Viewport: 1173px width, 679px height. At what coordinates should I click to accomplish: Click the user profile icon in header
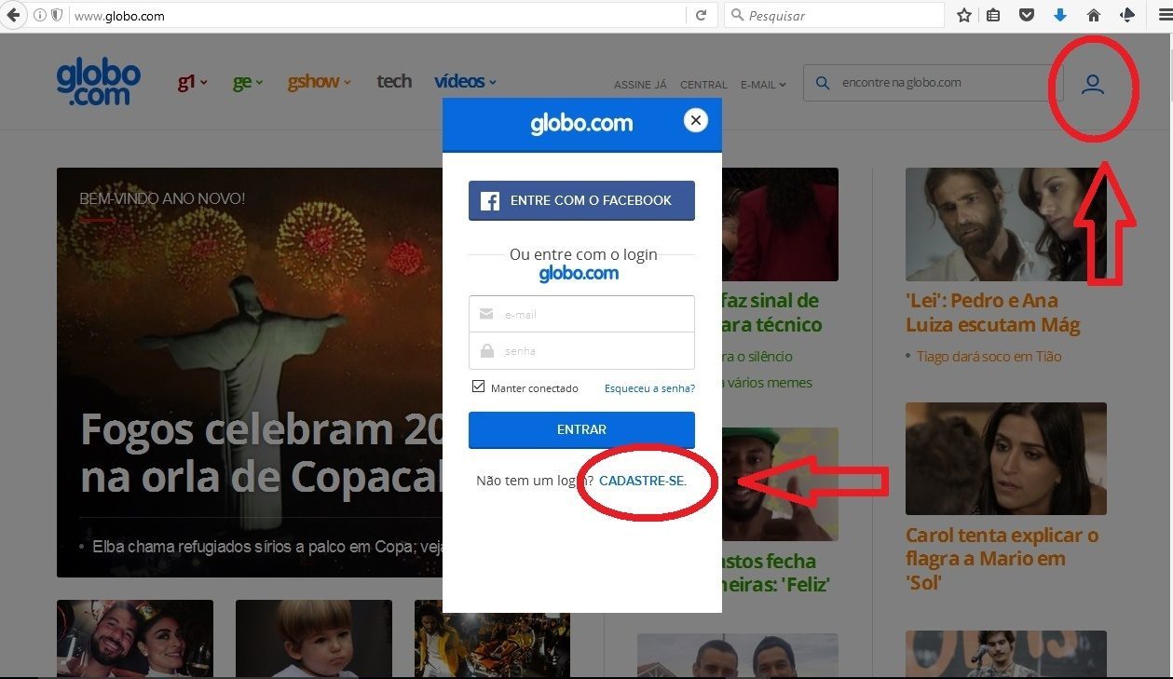(1093, 85)
